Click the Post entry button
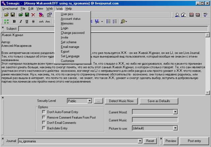 point(194,141)
